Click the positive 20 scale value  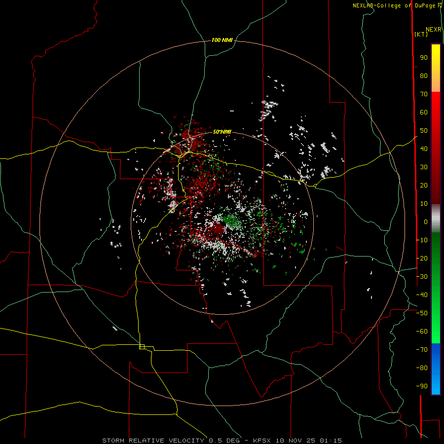[x=424, y=185]
